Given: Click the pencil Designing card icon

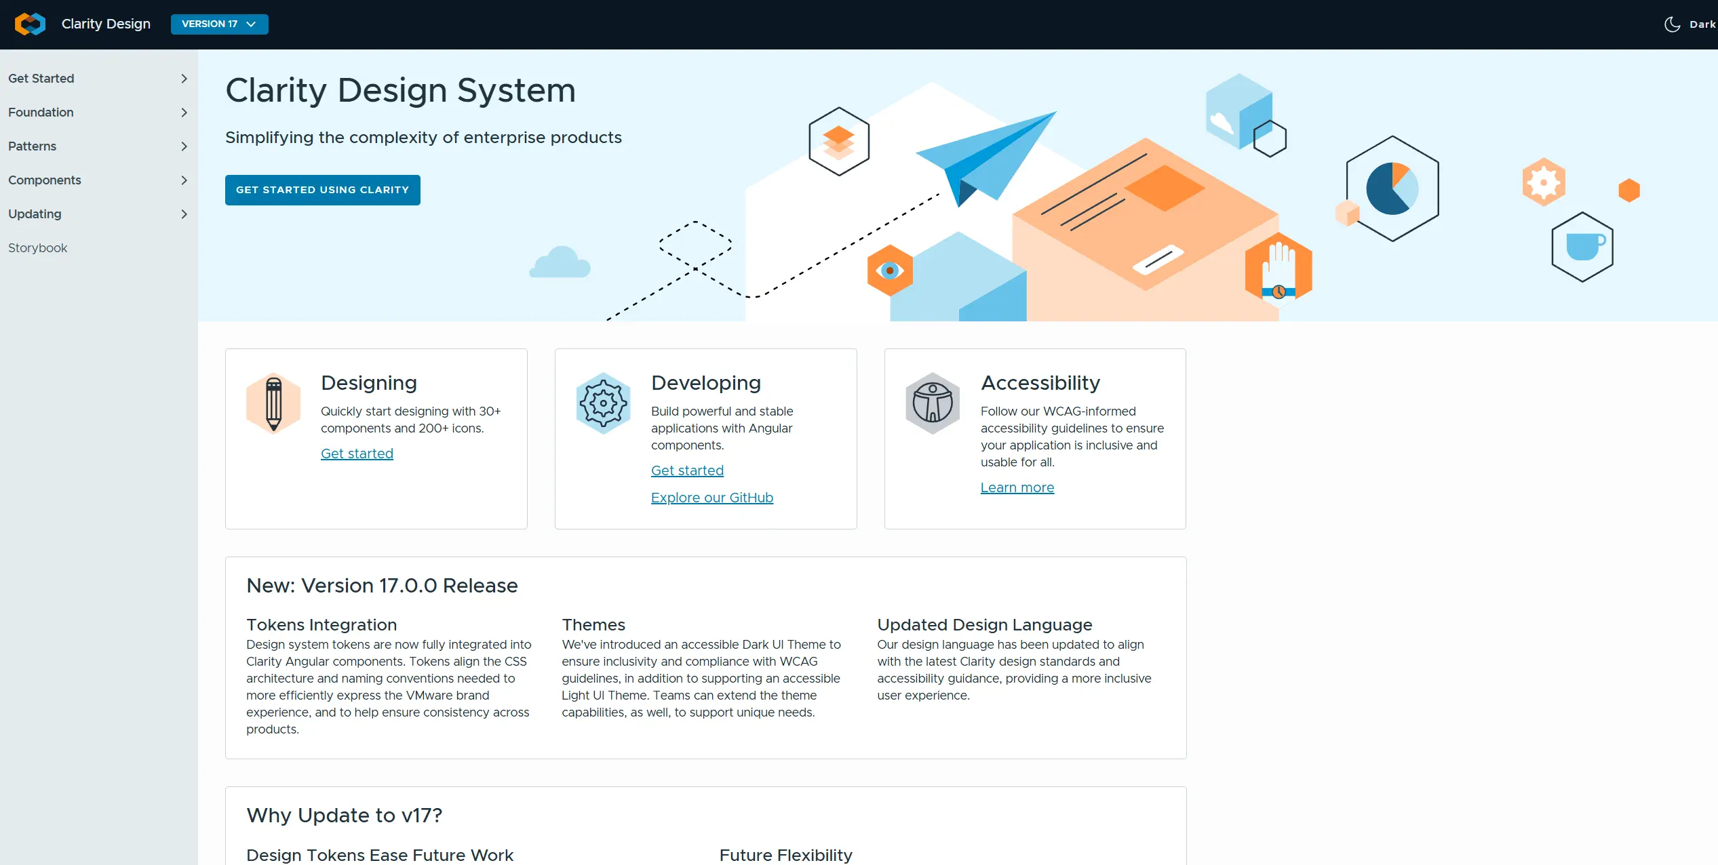Looking at the screenshot, I should [273, 403].
